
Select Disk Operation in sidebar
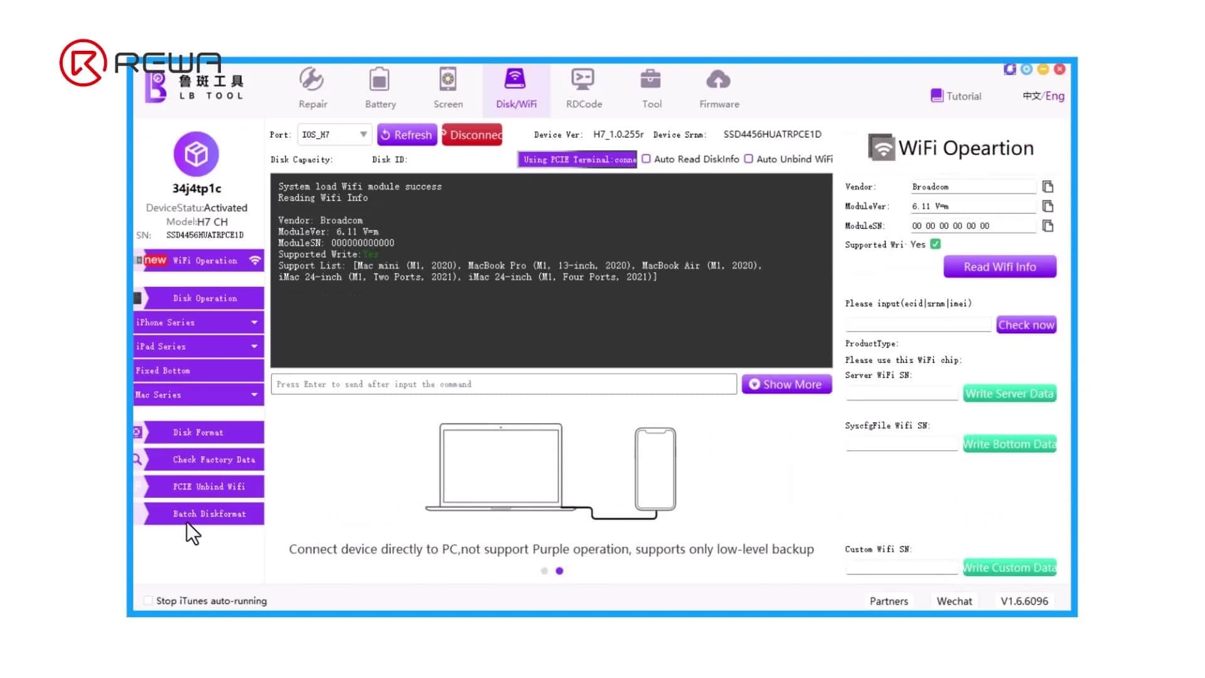[x=199, y=298]
